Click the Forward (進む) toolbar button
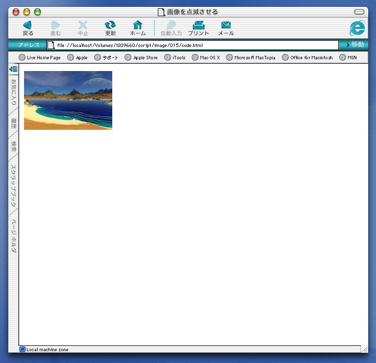 point(55,28)
